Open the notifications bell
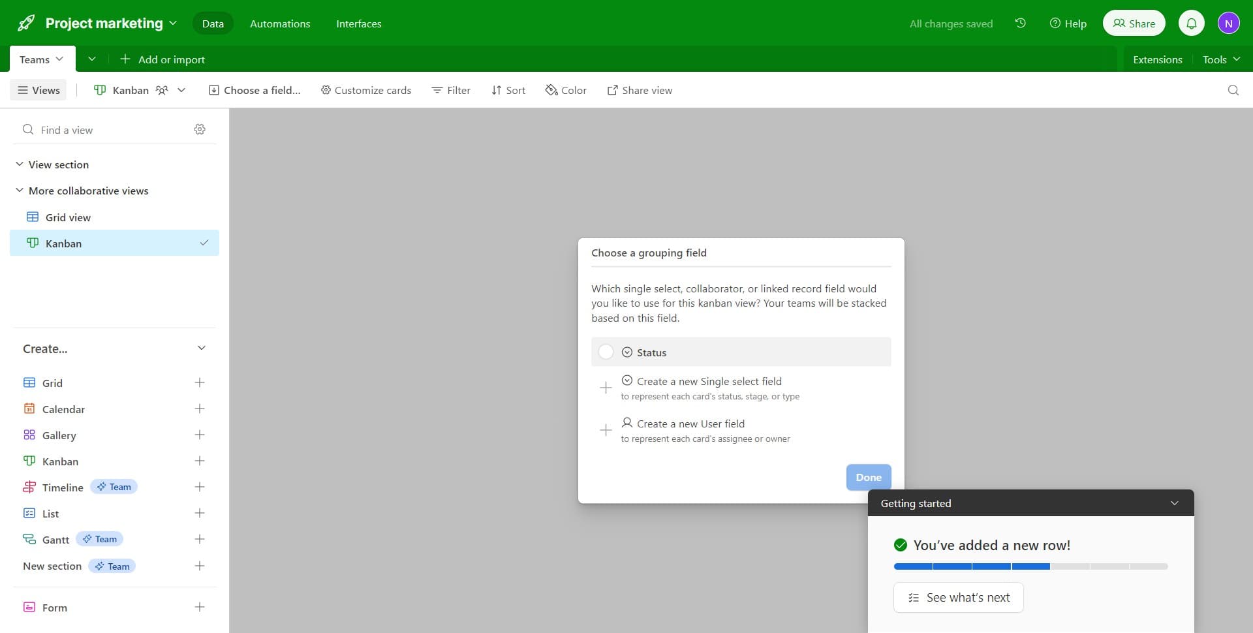This screenshot has height=633, width=1253. [x=1192, y=23]
